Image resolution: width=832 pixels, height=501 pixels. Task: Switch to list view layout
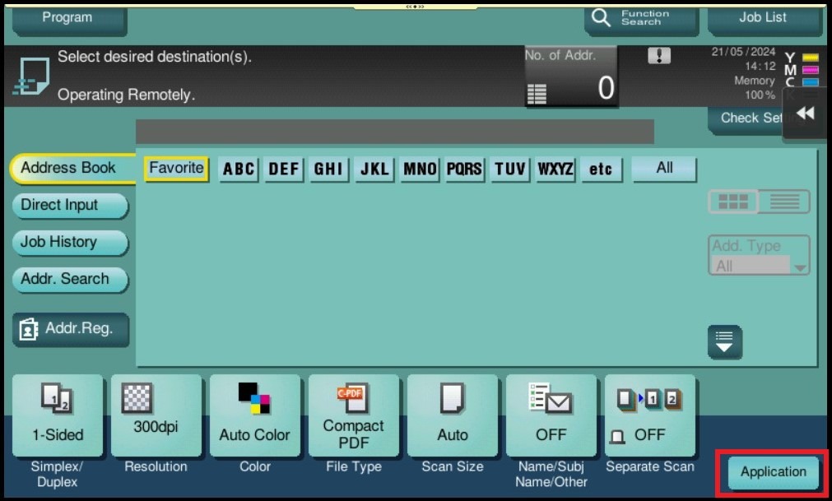tap(784, 202)
